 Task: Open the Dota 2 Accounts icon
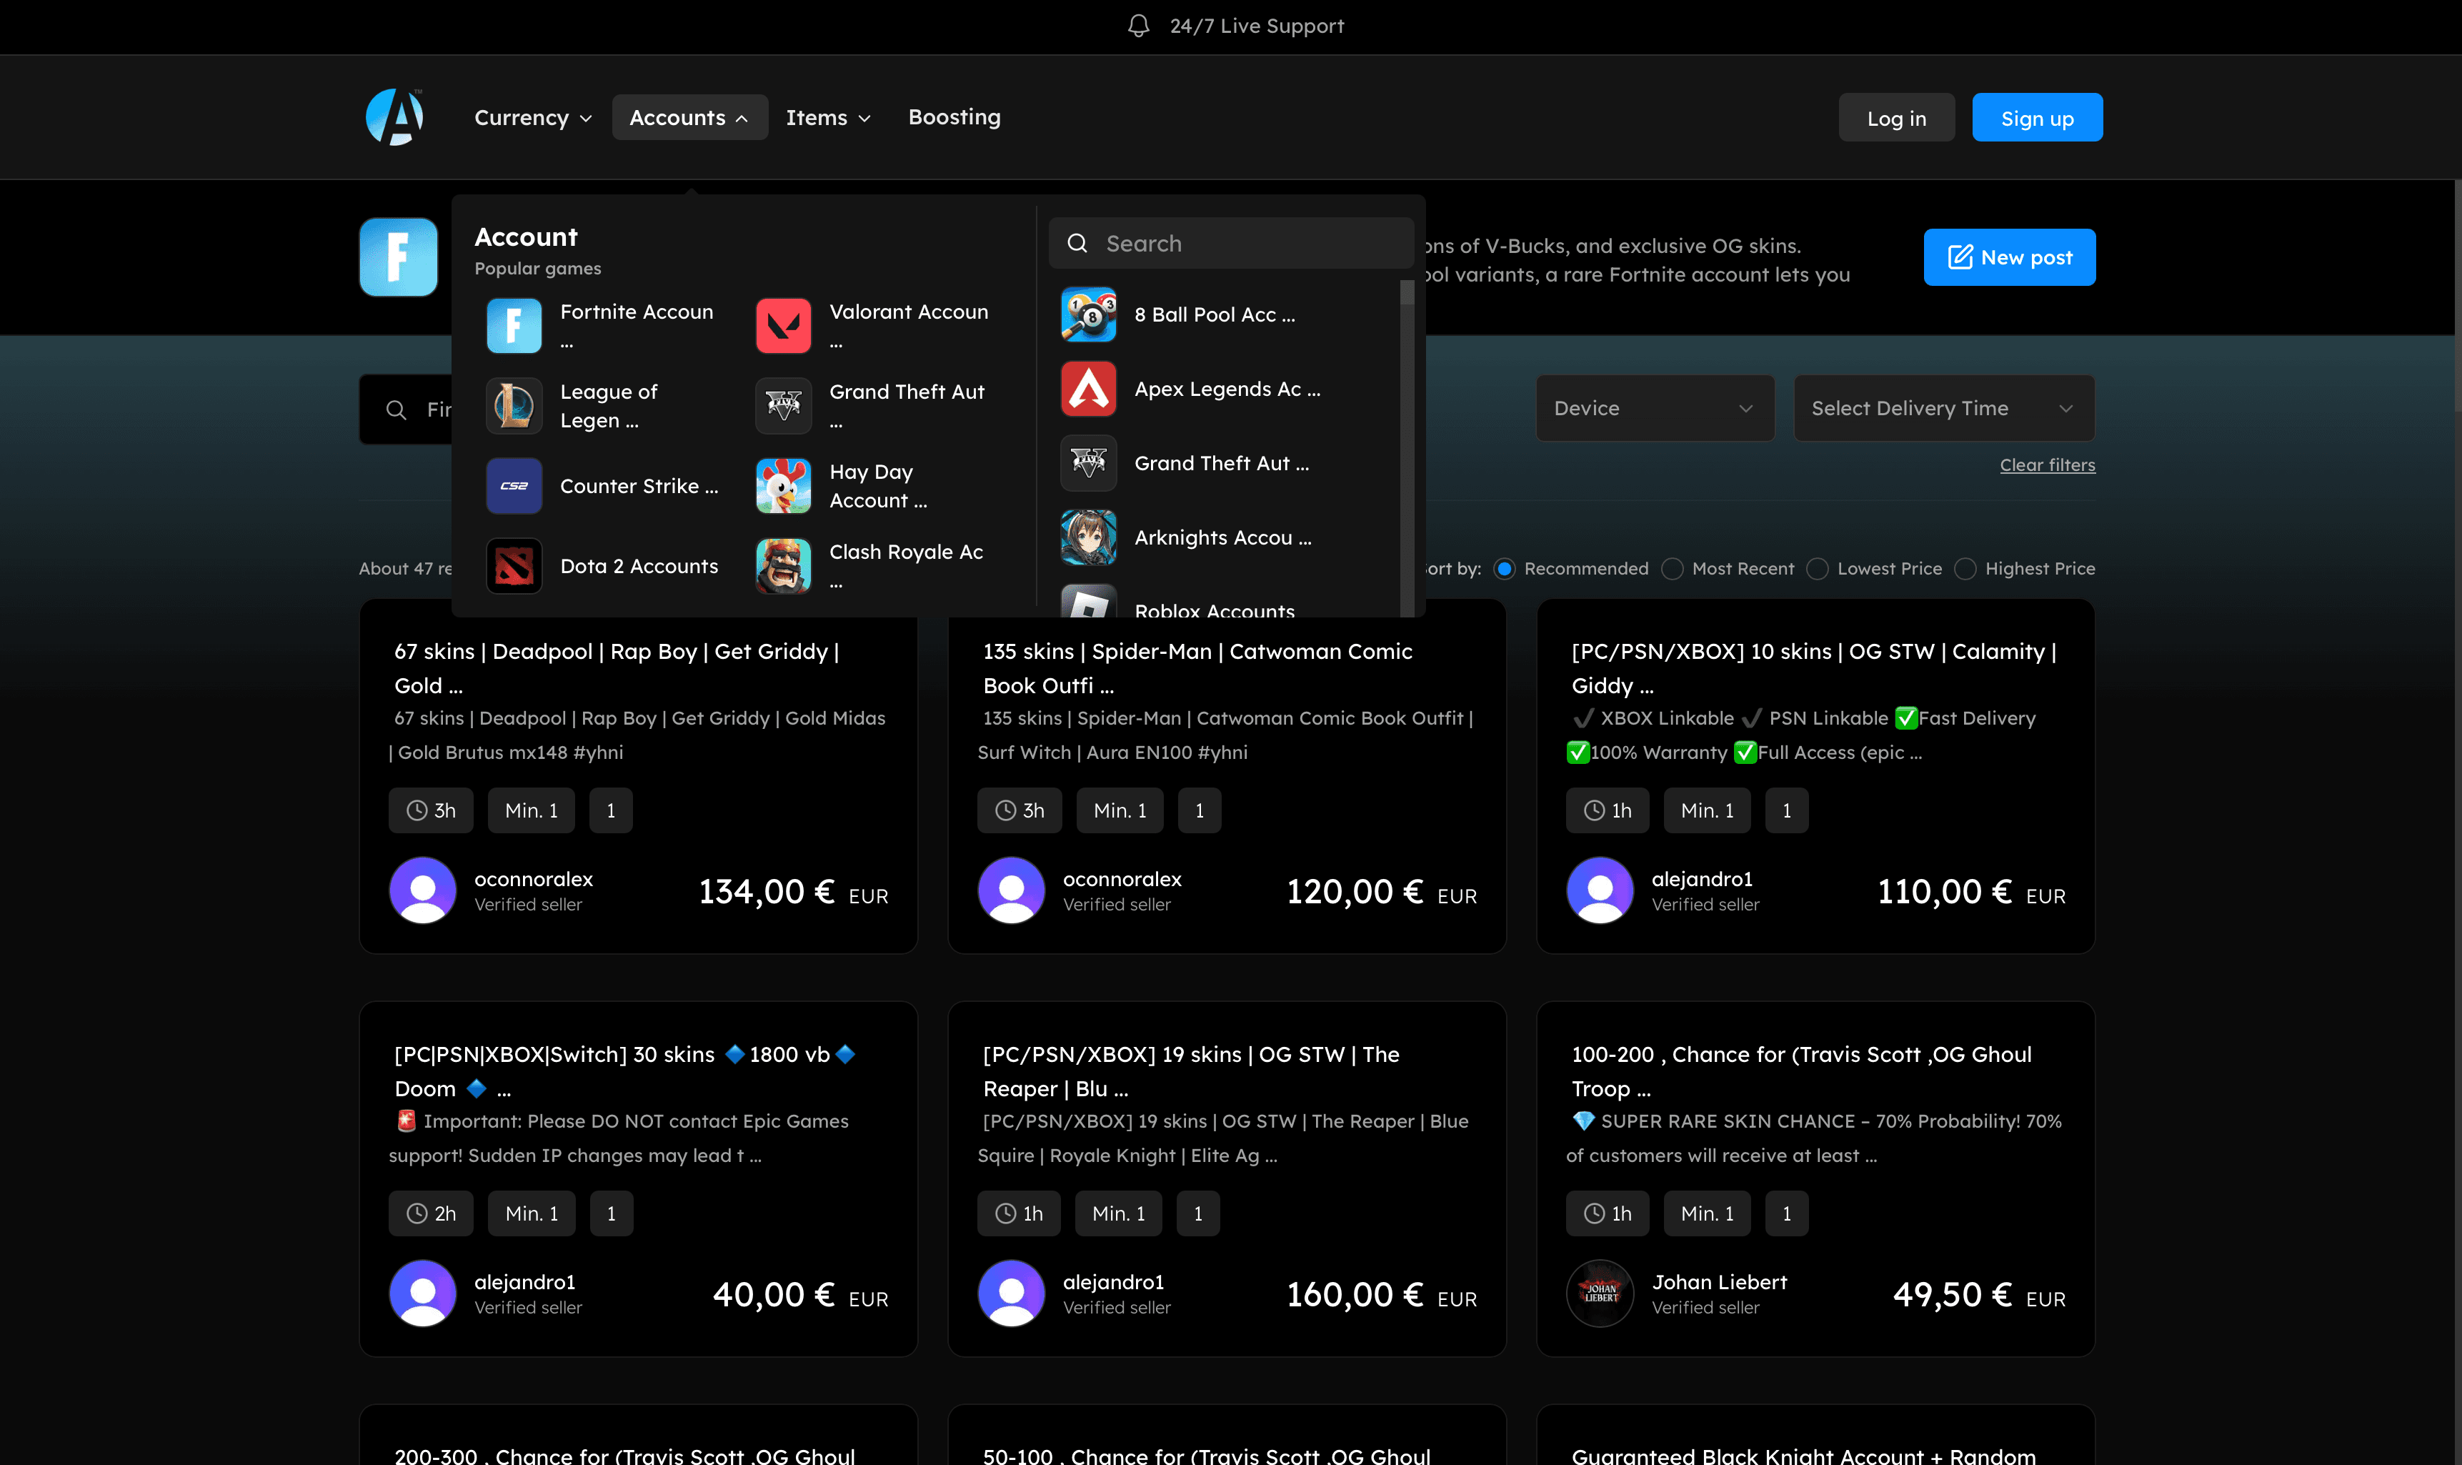click(513, 566)
